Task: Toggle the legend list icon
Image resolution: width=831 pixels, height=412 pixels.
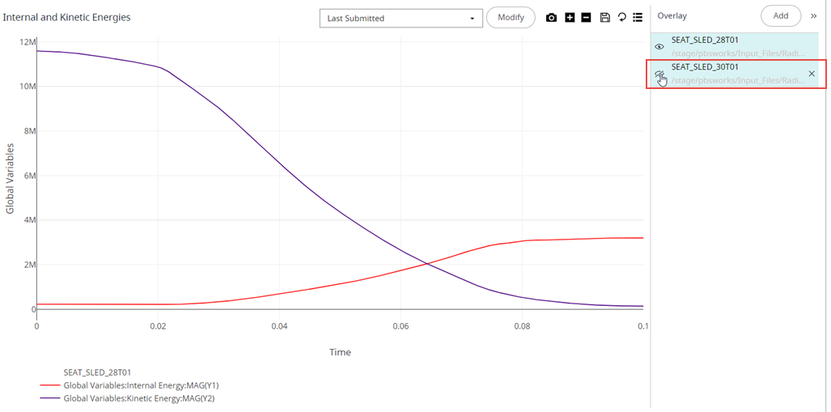Action: tap(638, 18)
